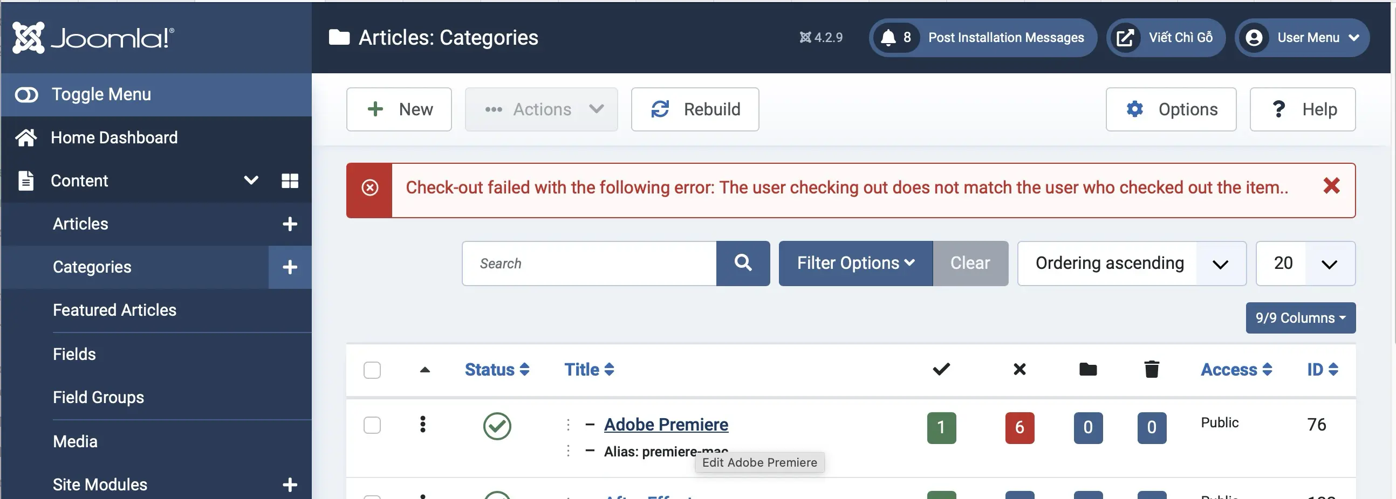Click the search magnifier button

click(742, 264)
